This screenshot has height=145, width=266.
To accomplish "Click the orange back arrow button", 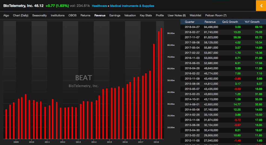I will (261, 6).
